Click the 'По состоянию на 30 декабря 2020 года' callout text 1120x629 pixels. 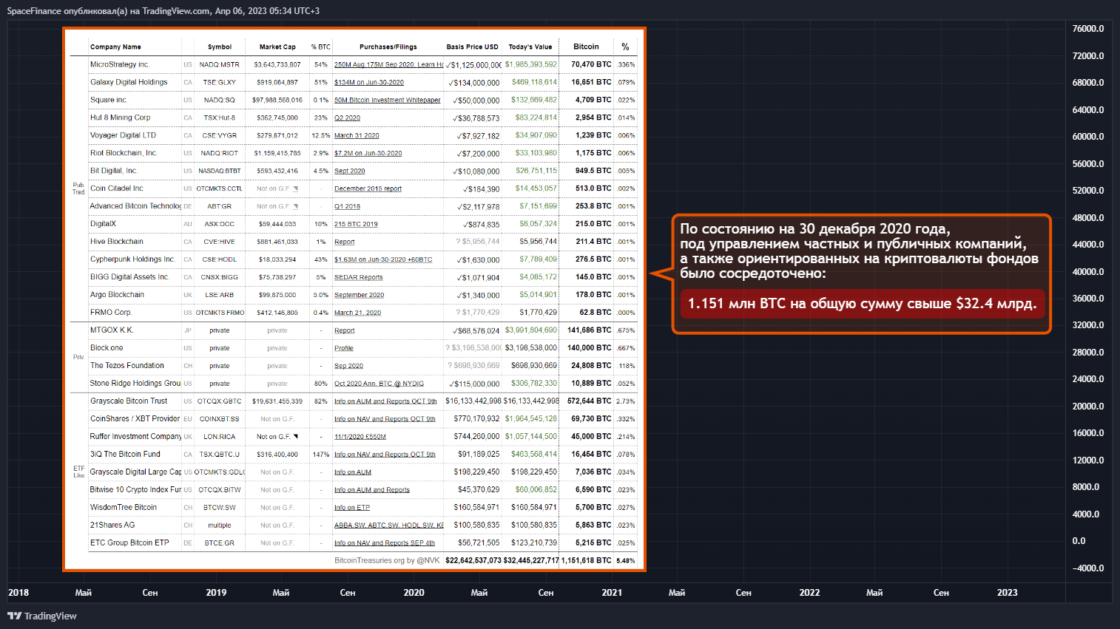[x=815, y=229]
